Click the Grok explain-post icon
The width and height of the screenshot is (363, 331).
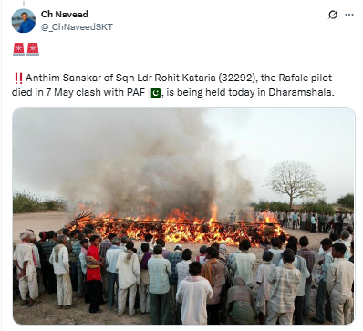[333, 15]
